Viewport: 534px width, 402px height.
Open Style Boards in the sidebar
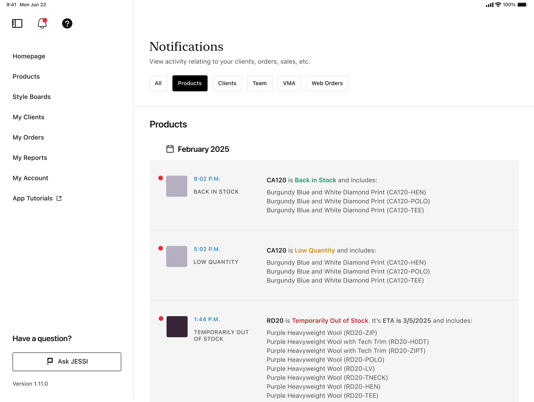32,97
